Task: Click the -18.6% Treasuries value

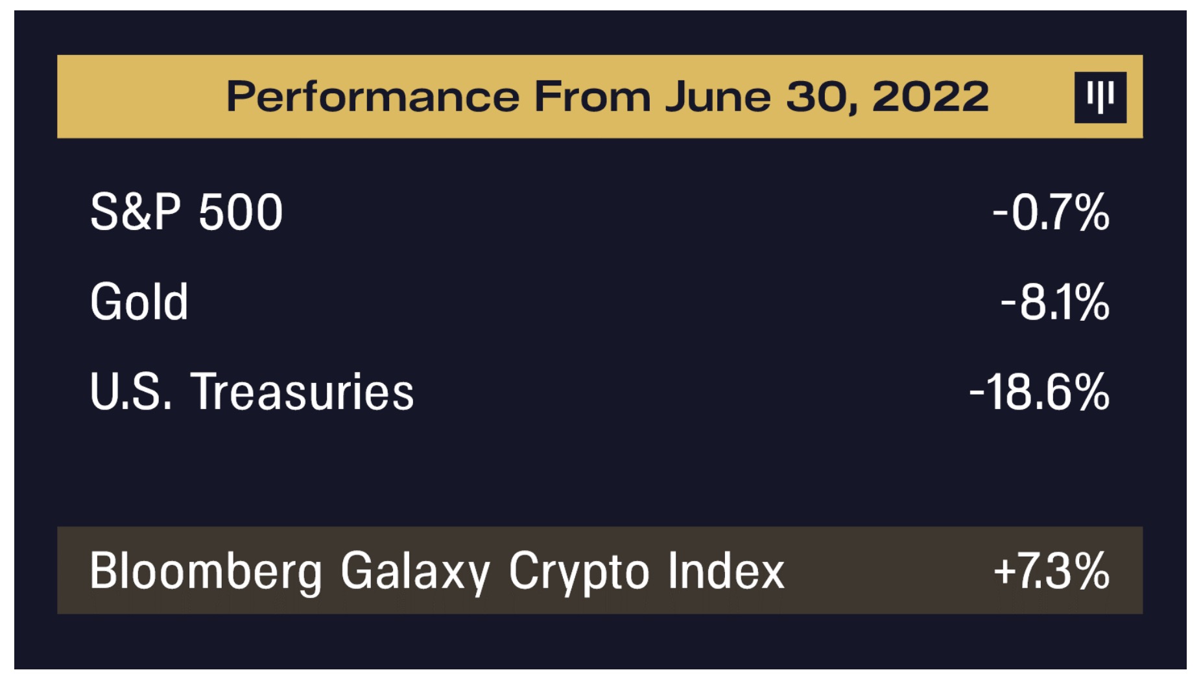Action: pyautogui.click(x=1039, y=391)
